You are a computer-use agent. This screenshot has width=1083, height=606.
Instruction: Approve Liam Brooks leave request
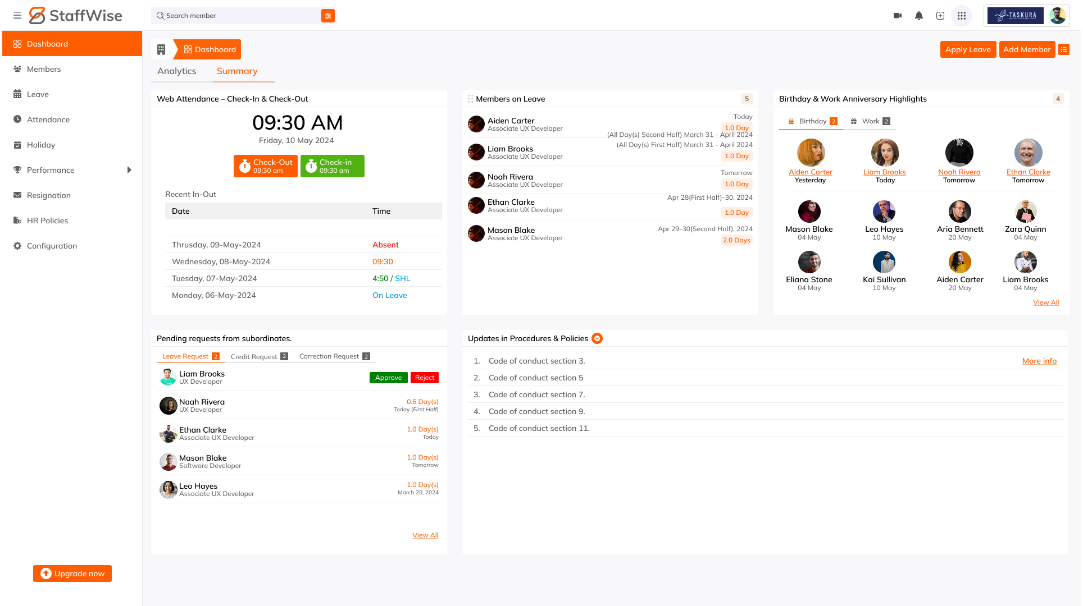pyautogui.click(x=388, y=378)
